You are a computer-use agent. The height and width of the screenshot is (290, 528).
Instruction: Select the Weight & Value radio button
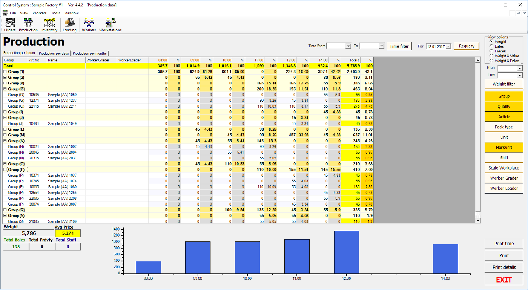(x=491, y=56)
